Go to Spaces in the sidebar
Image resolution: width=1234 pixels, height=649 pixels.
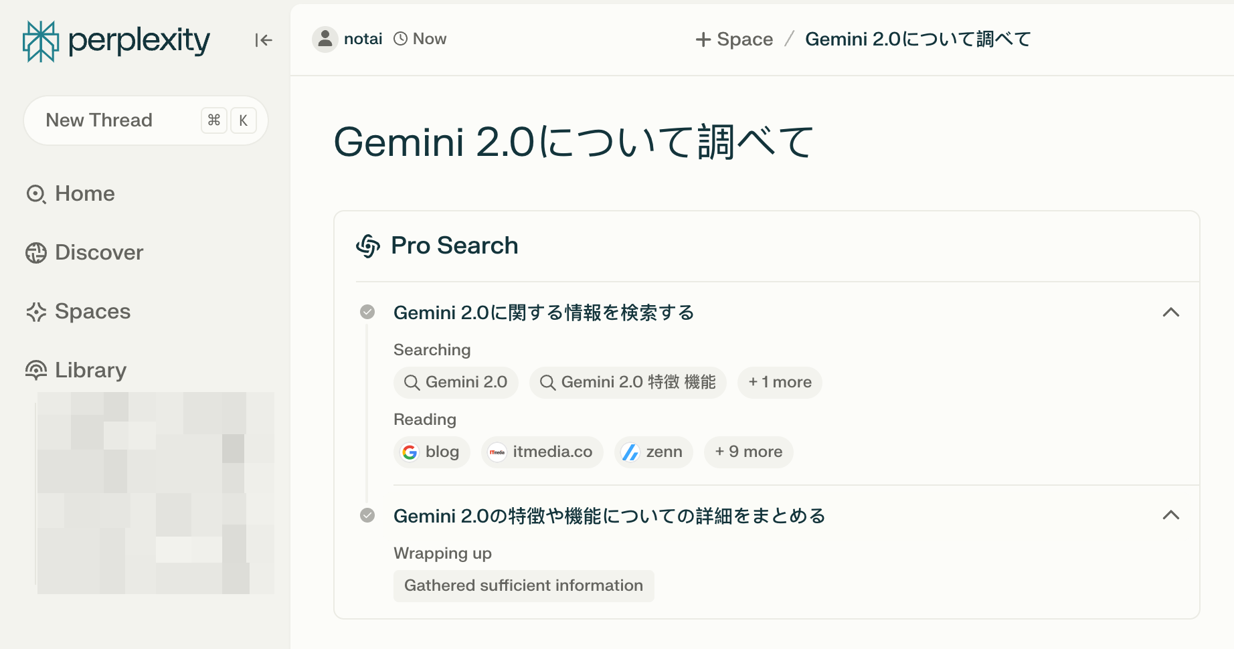coord(92,312)
